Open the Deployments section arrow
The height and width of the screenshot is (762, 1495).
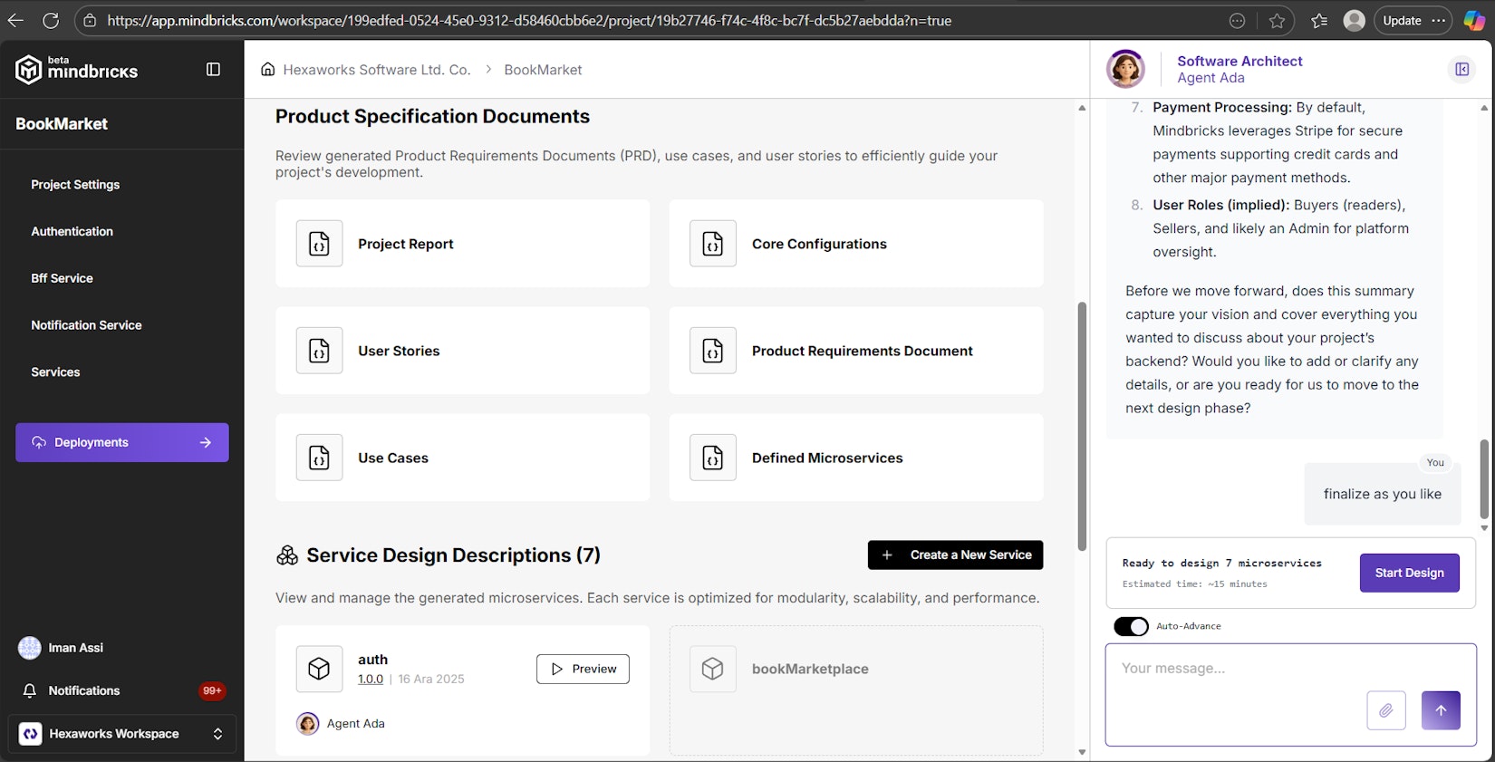206,443
